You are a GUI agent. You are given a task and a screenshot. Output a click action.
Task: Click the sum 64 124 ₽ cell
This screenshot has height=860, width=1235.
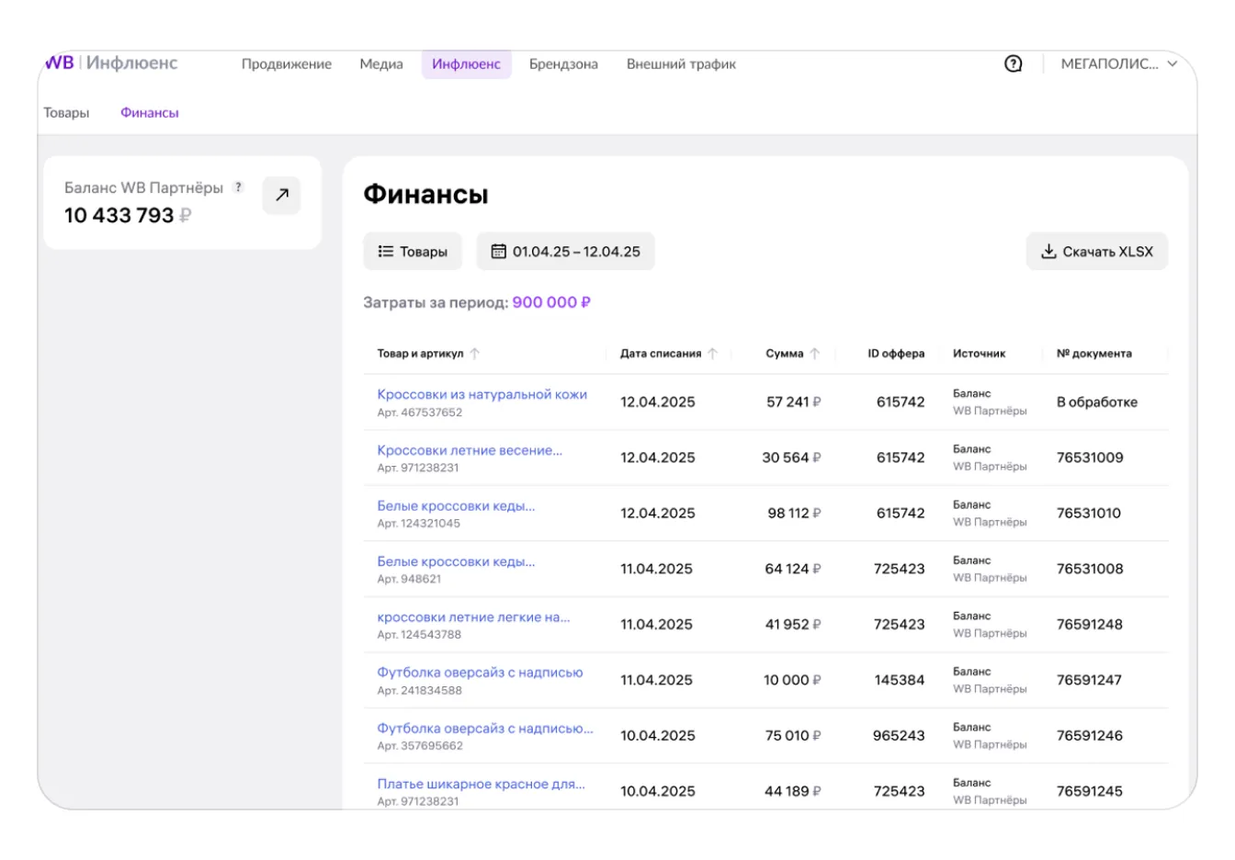[x=793, y=569]
